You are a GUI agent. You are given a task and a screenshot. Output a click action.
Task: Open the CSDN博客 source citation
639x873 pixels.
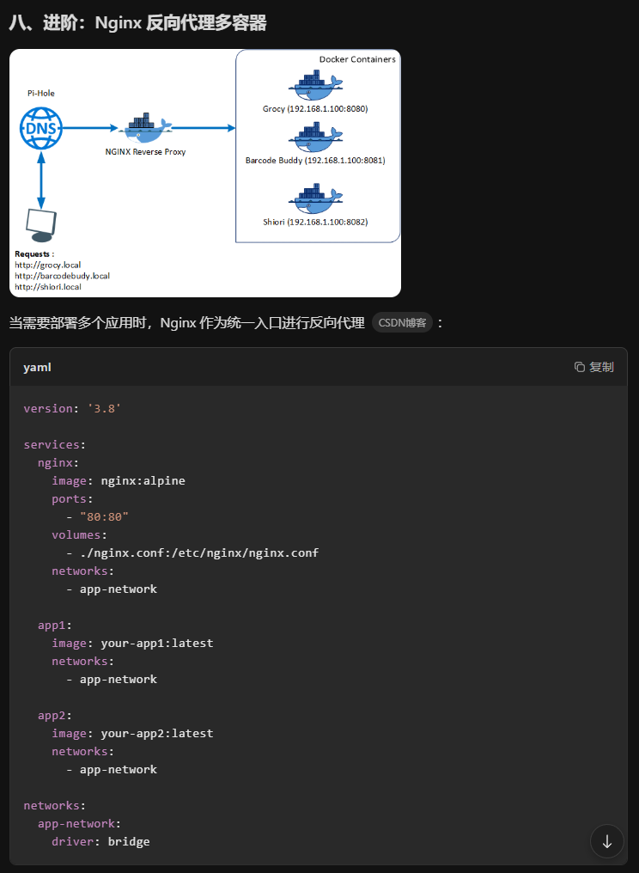[x=402, y=323]
